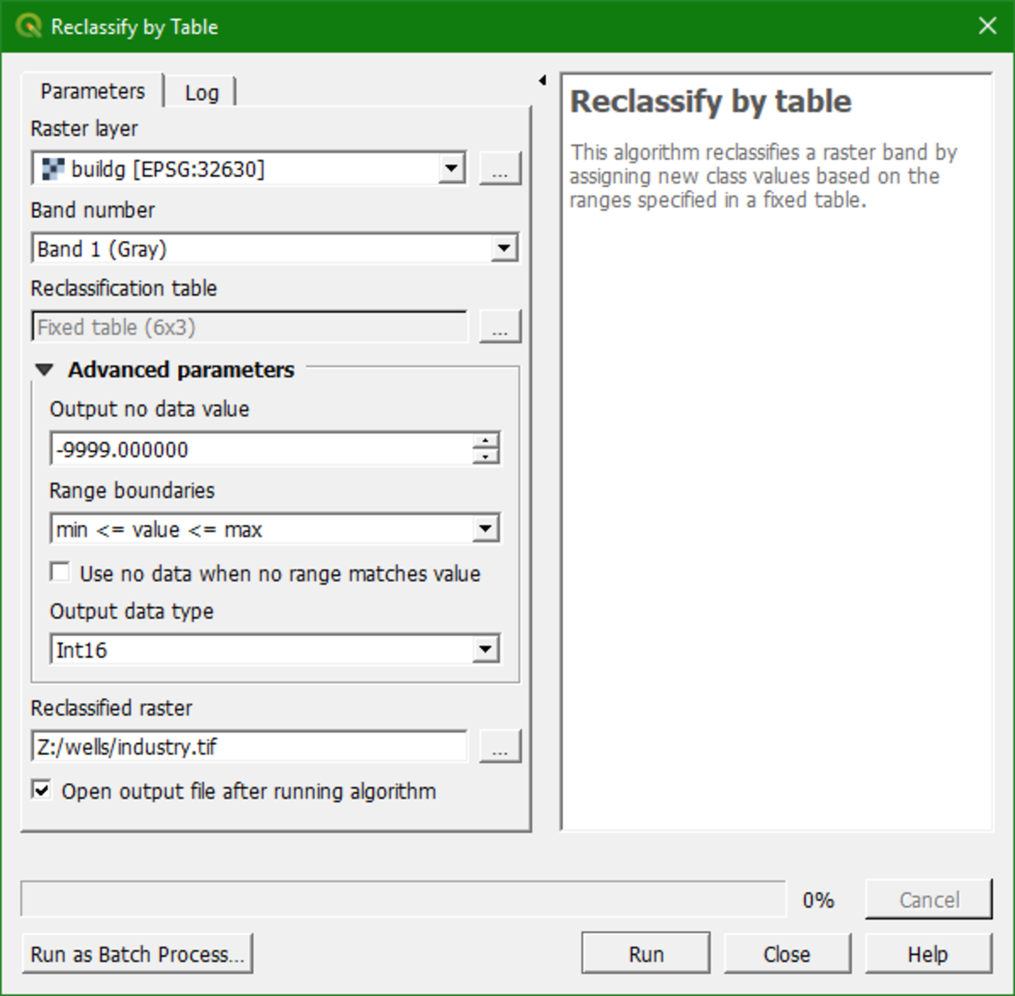Uncheck Open output file after running algorithm

click(41, 791)
